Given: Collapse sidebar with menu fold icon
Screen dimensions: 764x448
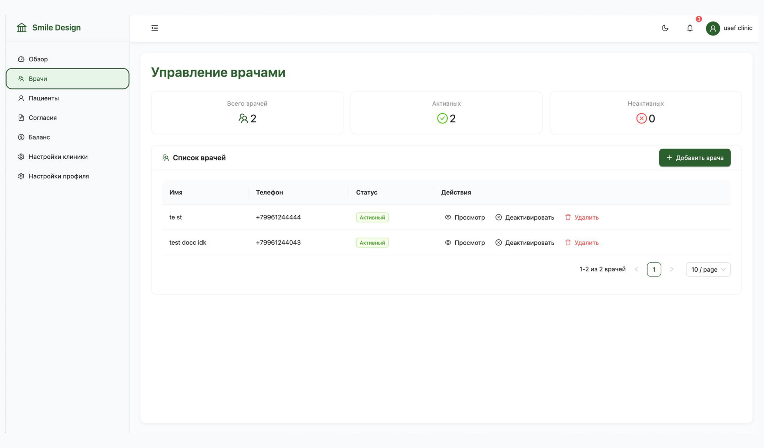Looking at the screenshot, I should click(155, 28).
